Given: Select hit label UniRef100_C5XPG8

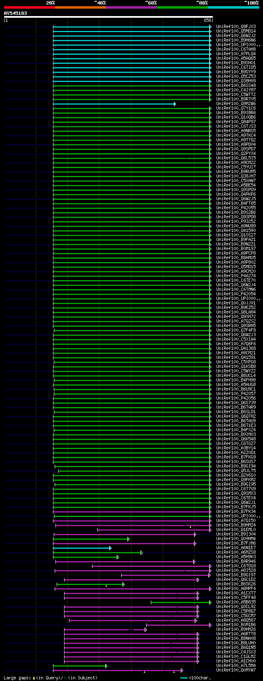Looking at the screenshot, I should tap(236, 362).
